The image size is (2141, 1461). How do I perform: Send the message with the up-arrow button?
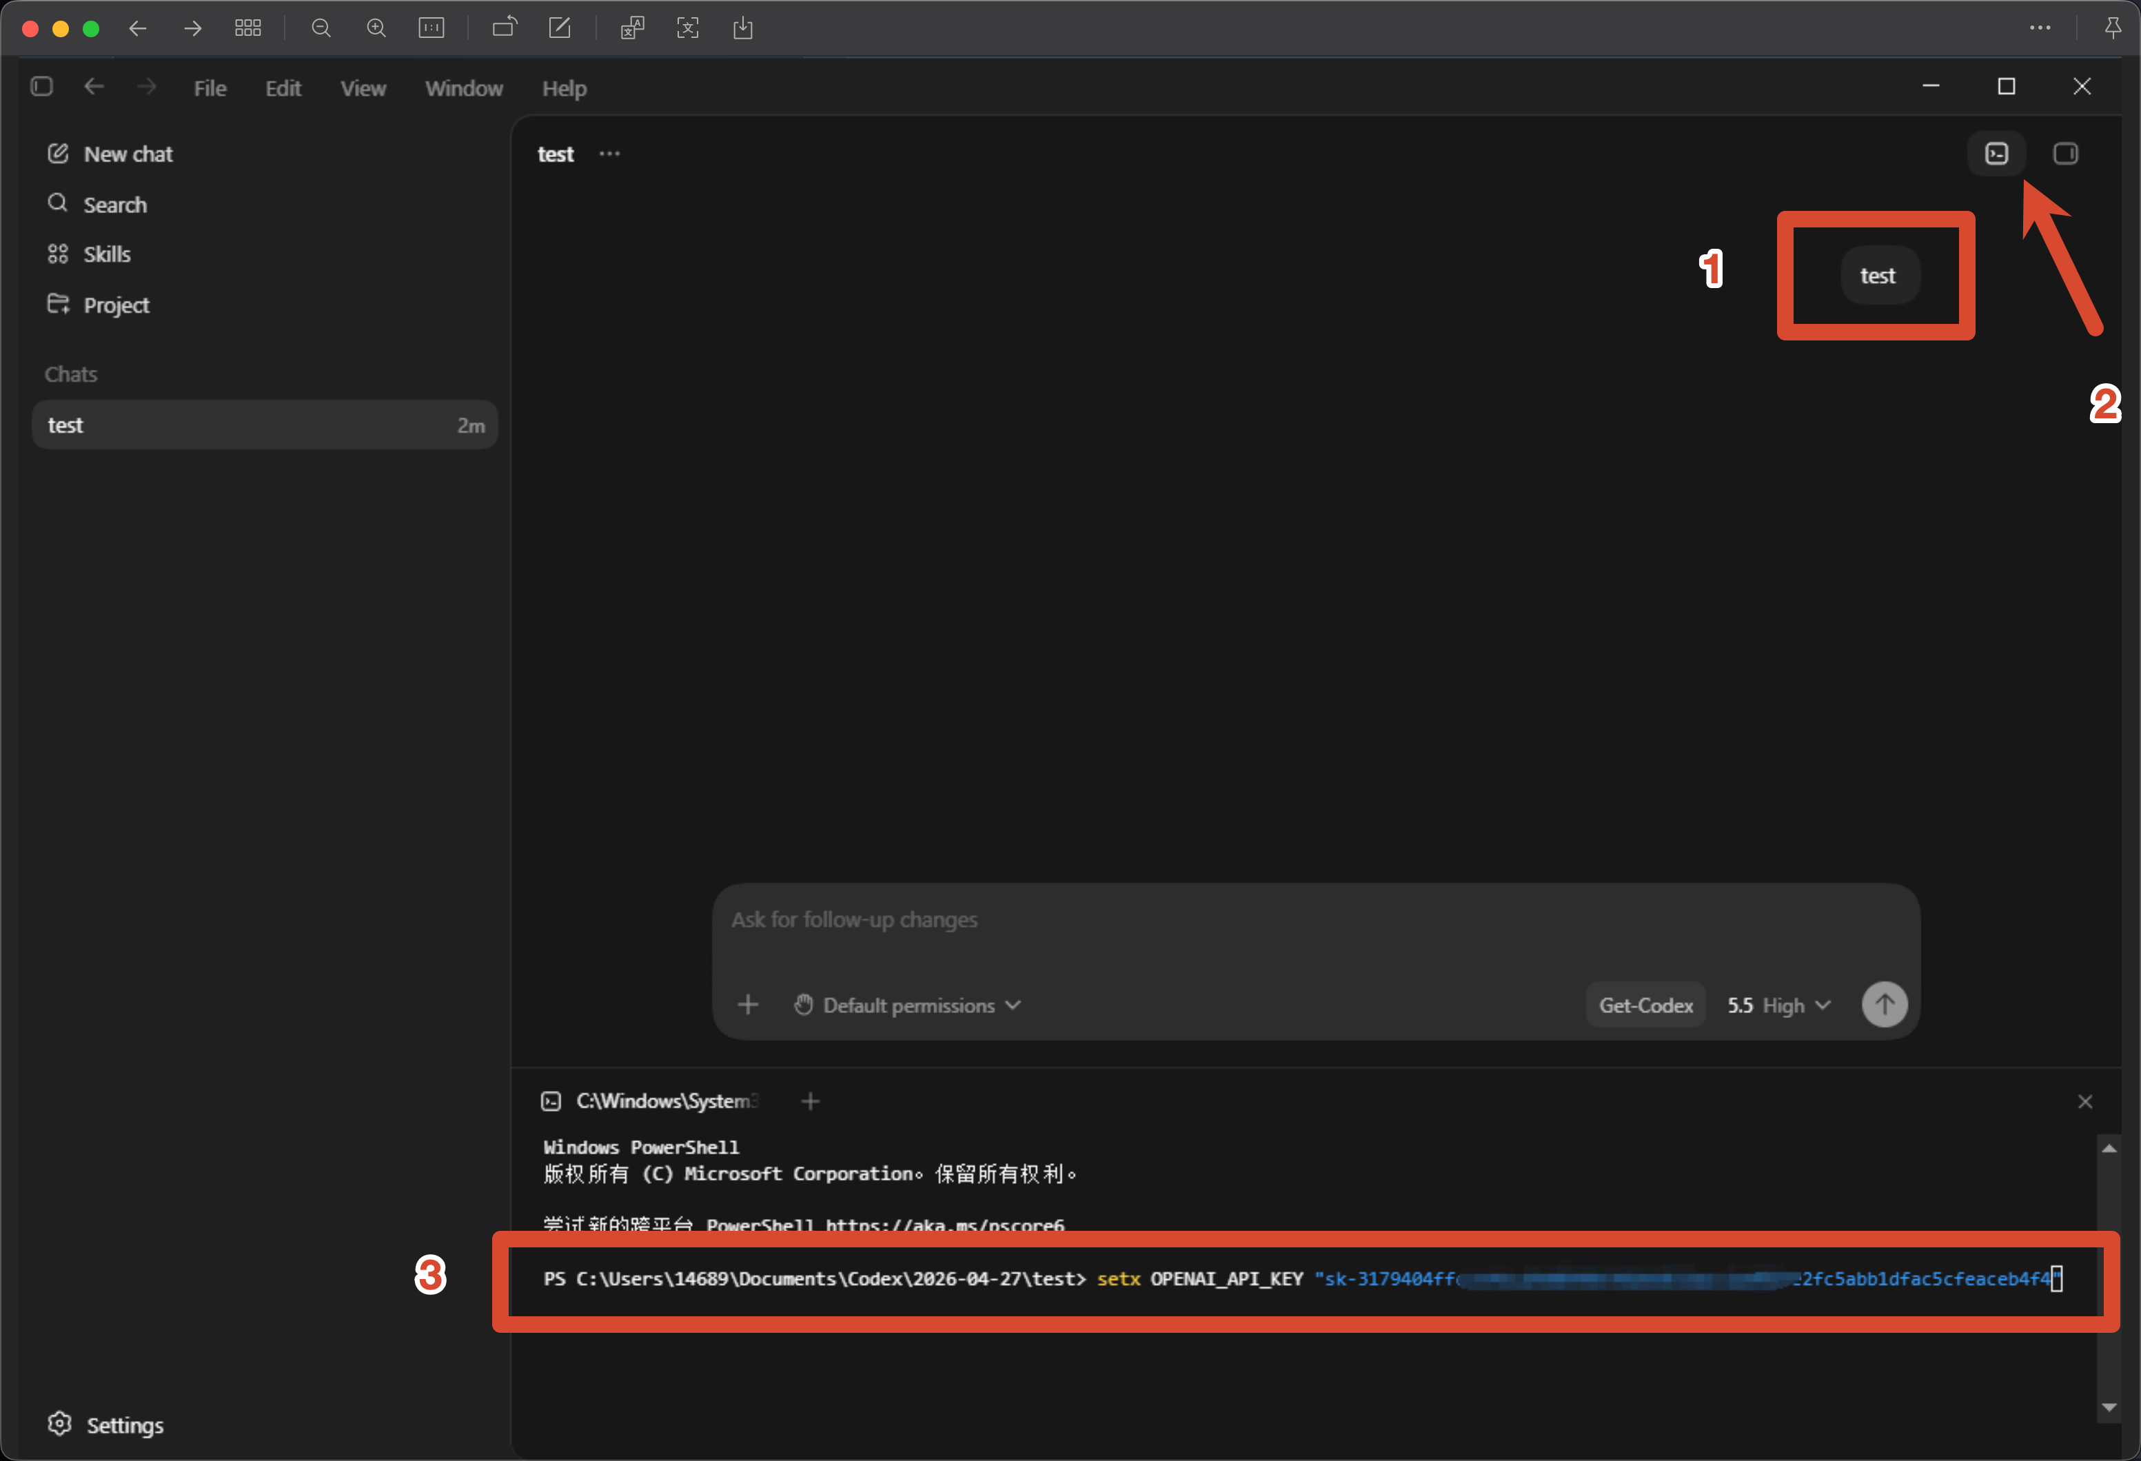pyautogui.click(x=1885, y=1005)
